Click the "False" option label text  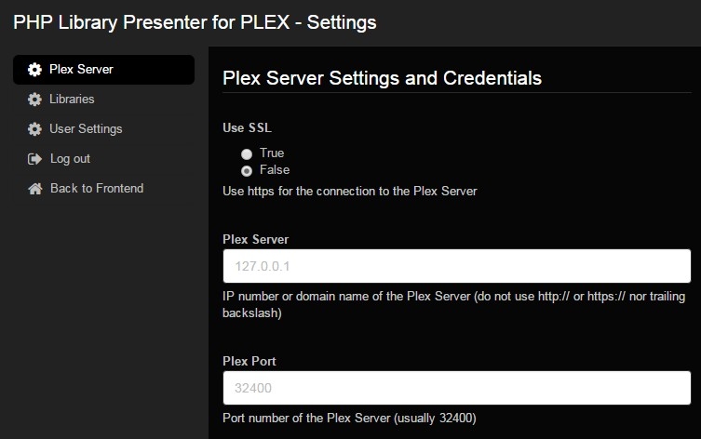coord(275,170)
